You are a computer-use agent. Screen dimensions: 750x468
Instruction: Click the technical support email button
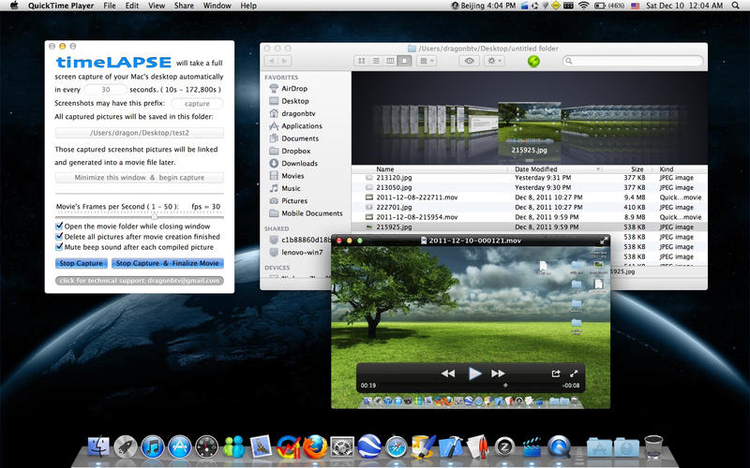[139, 280]
